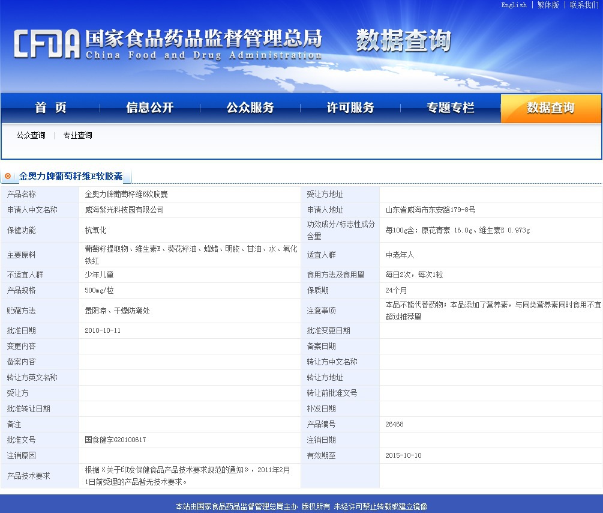Click the 批准日期 row label
603x513 pixels.
21,330
